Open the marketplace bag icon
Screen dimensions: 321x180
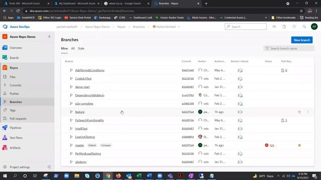pyautogui.click(x=284, y=26)
